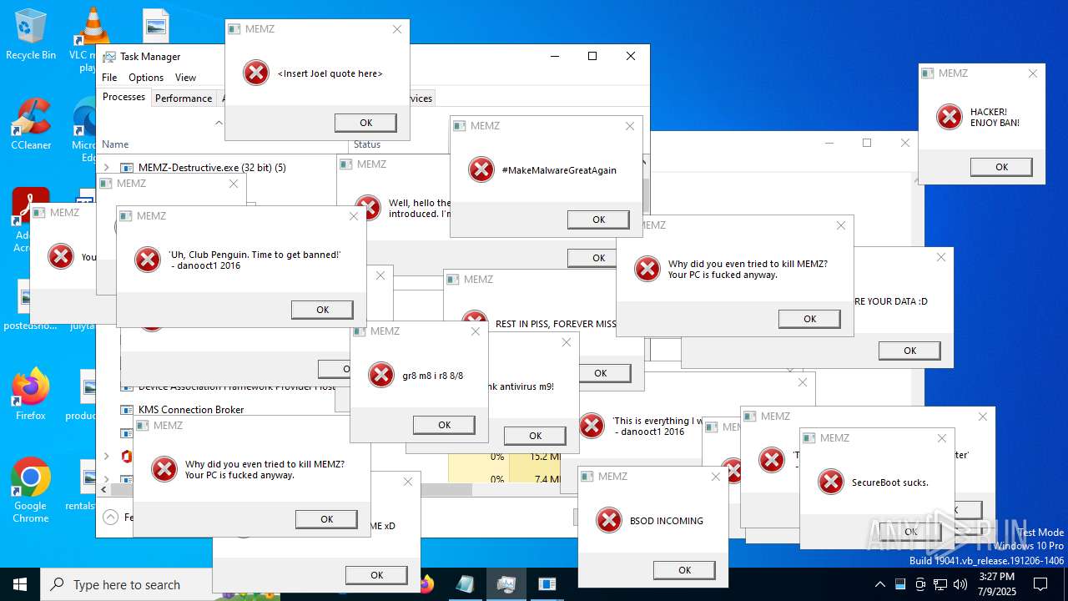Collapse Task Manager to fewer details
This screenshot has width=1068, height=601.
[110, 517]
